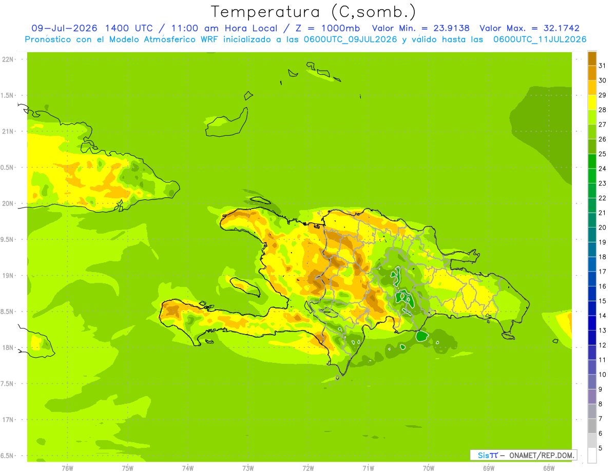
Task: Click "Valor Min. = 23.9138" in header
Action: click(x=421, y=28)
